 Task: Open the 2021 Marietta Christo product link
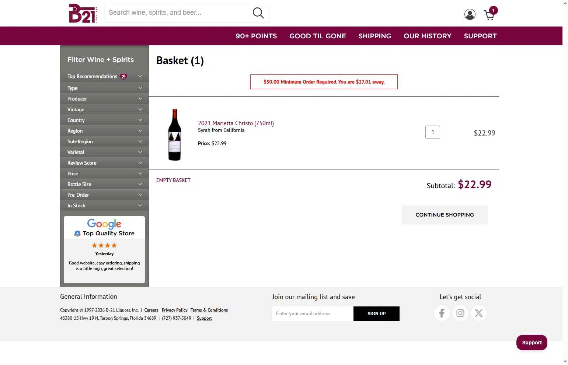coord(236,123)
